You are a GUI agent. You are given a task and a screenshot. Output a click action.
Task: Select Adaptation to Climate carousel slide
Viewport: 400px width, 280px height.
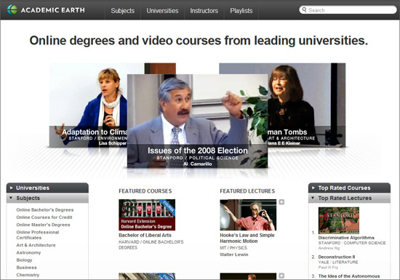click(x=88, y=105)
